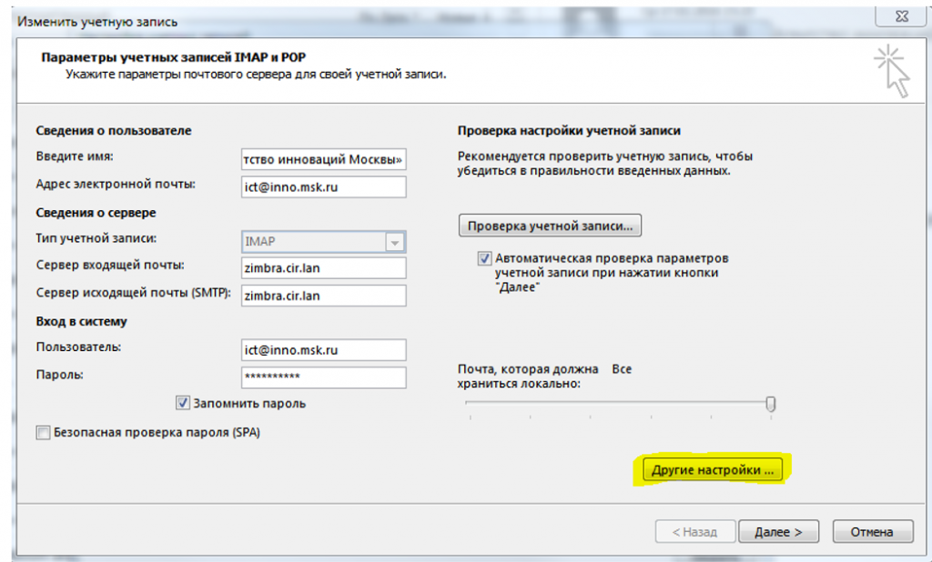Screen dimensions: 932x562
Task: Click the "Пользователь" username field
Action: (x=324, y=349)
